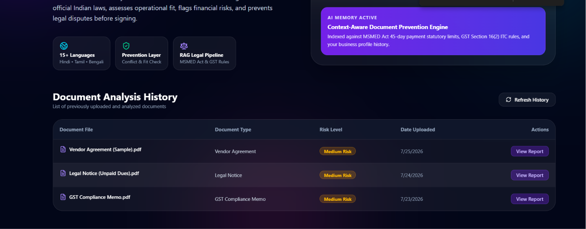Click the Medium Risk badge for GST Compliance Memo

pos(337,199)
